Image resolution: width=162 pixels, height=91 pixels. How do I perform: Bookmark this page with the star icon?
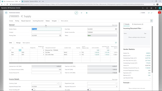point(154,5)
